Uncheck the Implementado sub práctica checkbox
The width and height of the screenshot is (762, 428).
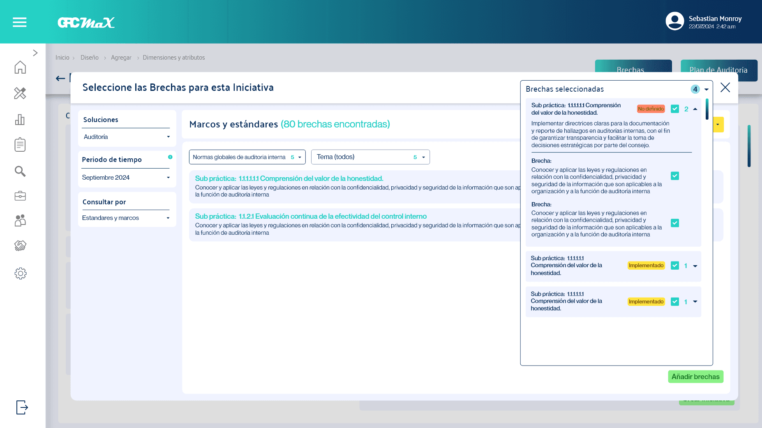pos(675,266)
